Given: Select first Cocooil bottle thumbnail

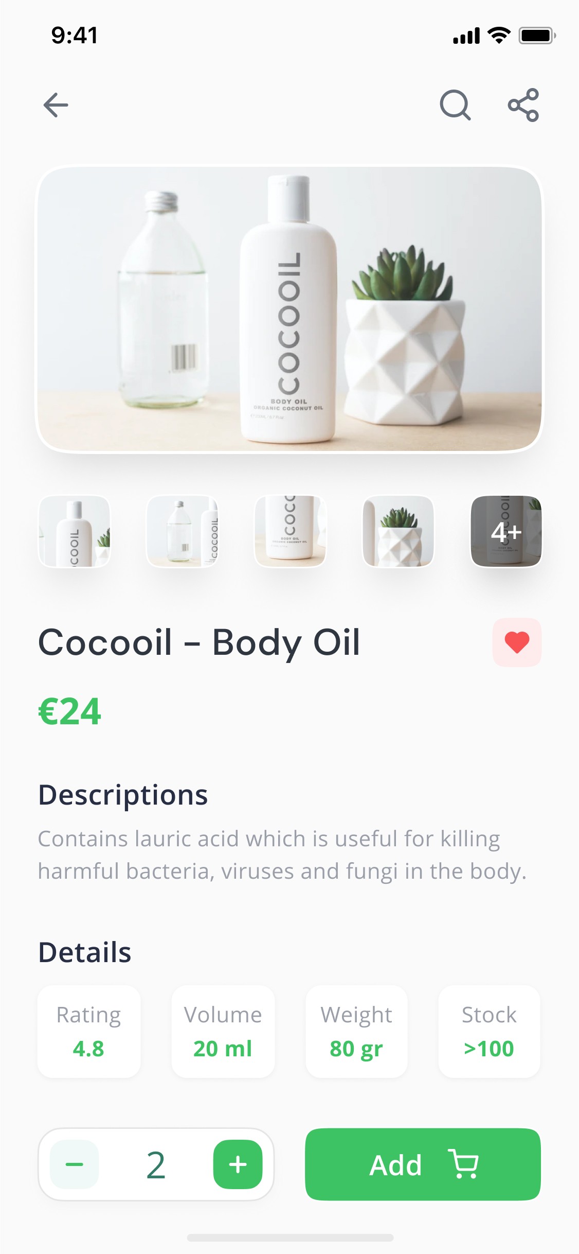Looking at the screenshot, I should 75,531.
